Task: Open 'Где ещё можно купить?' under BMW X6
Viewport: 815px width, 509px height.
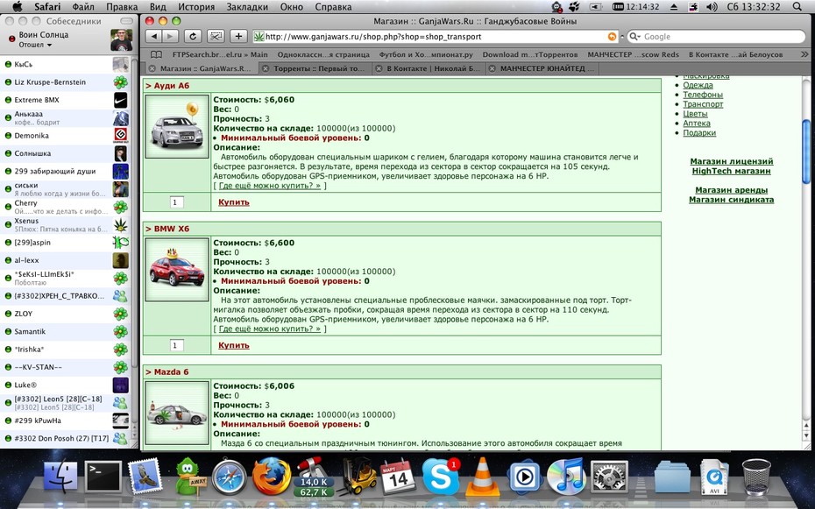Action: point(270,329)
